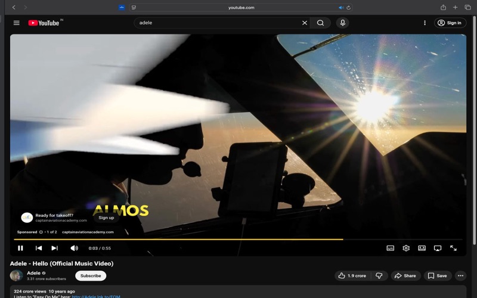This screenshot has width=477, height=298.
Task: Open the browser share menu
Action: [443, 7]
